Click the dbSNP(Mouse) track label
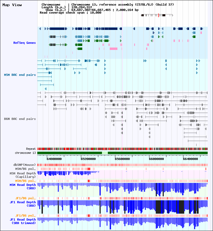 (x=24, y=165)
